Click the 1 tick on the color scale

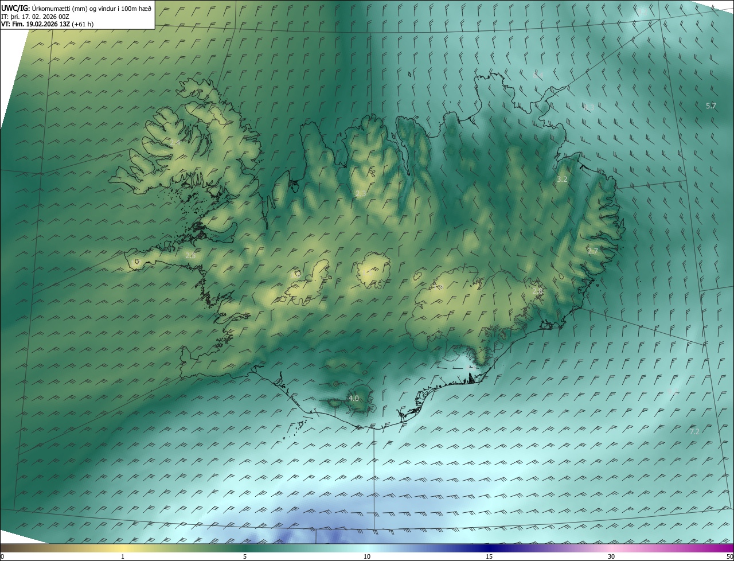pos(123,557)
